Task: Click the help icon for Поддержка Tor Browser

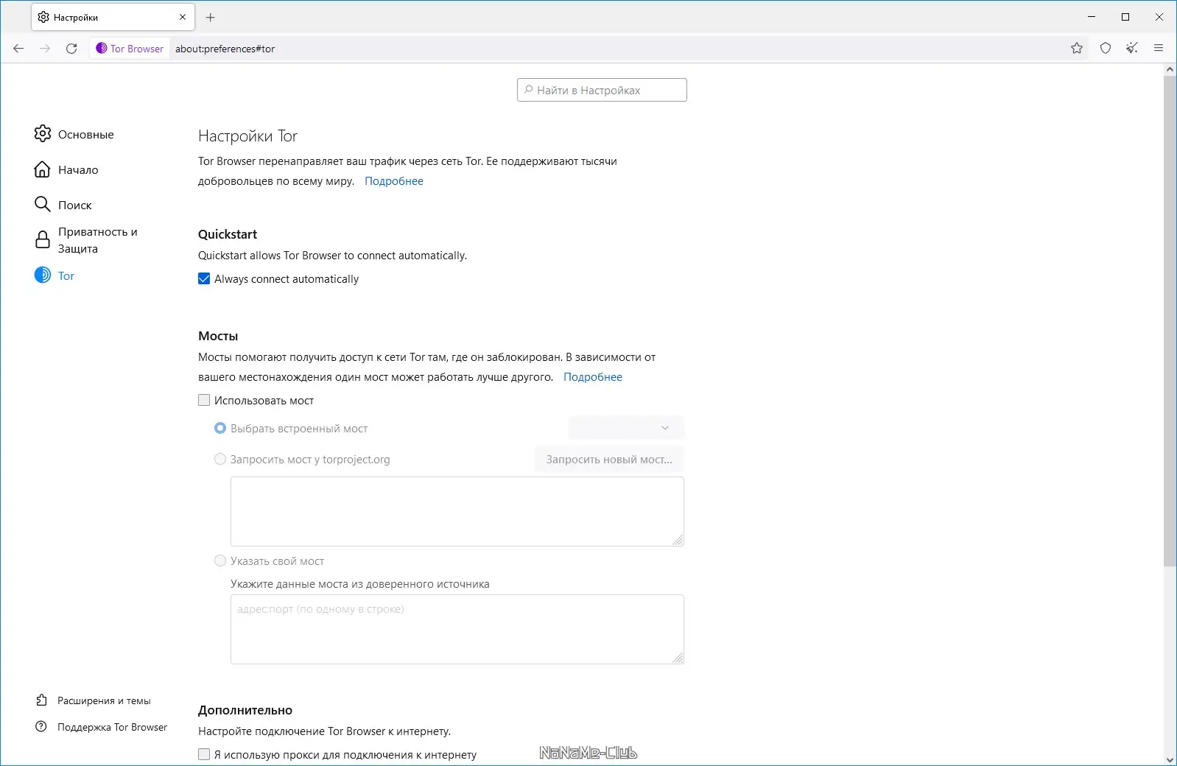Action: click(42, 727)
